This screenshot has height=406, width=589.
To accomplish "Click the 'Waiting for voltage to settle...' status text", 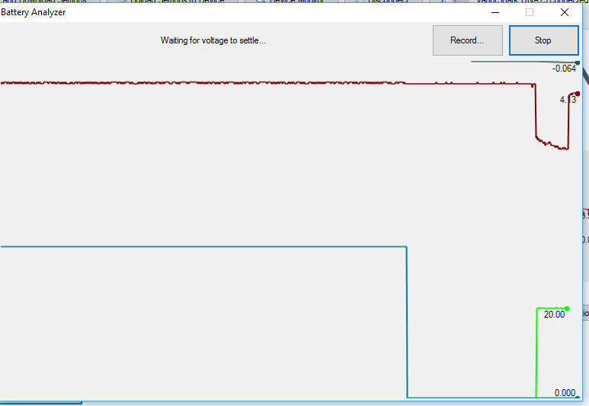I will [x=213, y=40].
